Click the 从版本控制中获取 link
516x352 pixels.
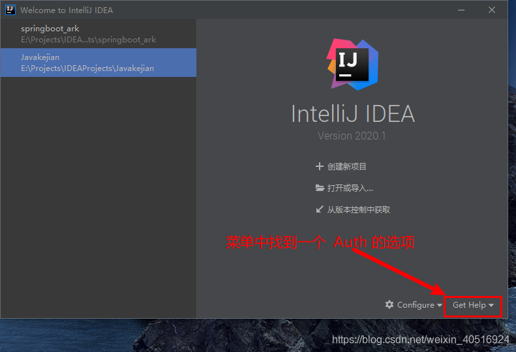pyautogui.click(x=359, y=210)
